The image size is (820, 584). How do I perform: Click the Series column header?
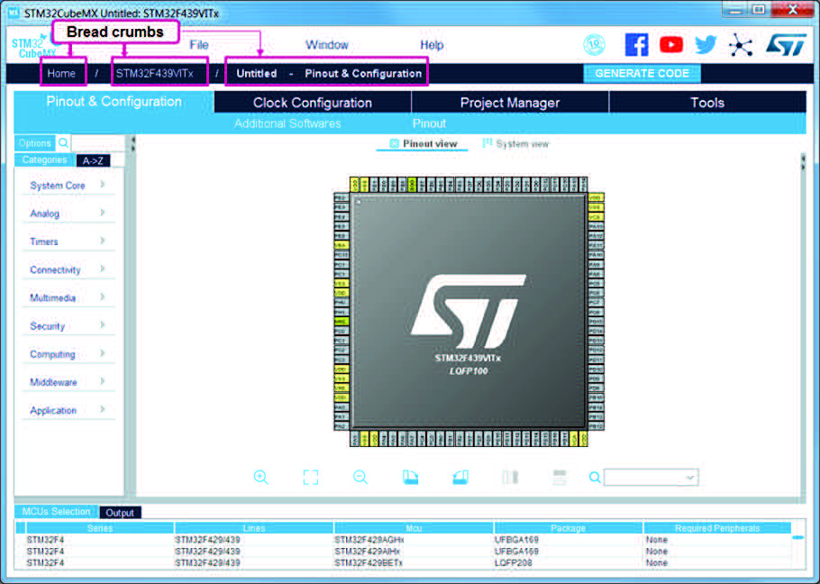[100, 528]
